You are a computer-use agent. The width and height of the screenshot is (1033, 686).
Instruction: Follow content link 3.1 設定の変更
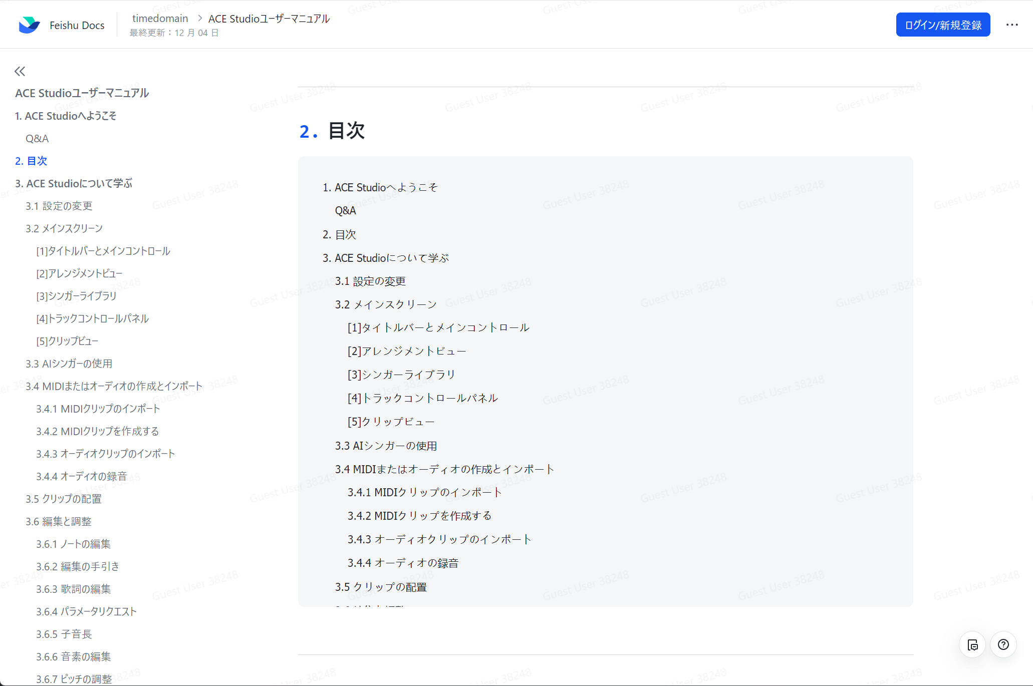point(370,281)
